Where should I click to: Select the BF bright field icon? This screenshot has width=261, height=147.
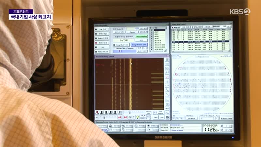[x=125, y=117]
